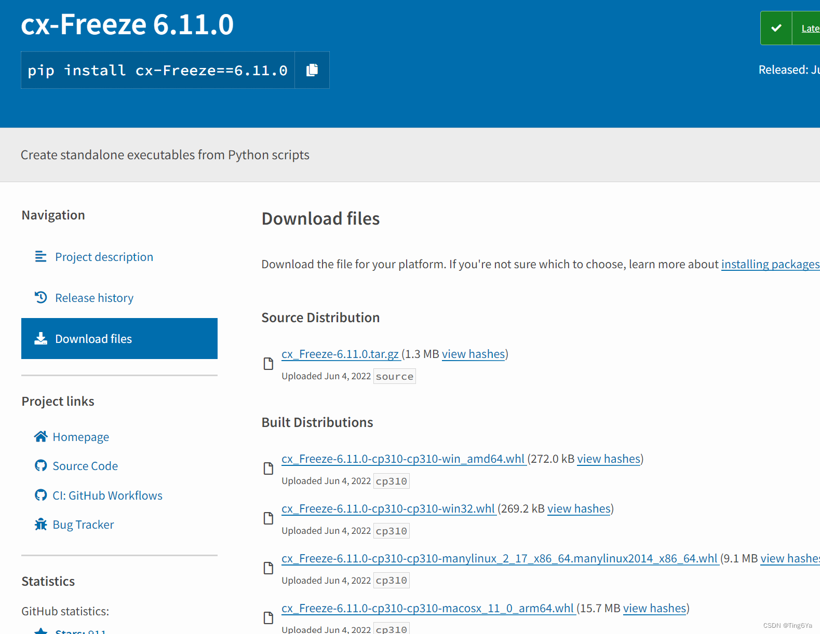The height and width of the screenshot is (634, 820).
Task: Download cx_Freeze-6.11.0.tar.gz source file
Action: pyautogui.click(x=341, y=354)
